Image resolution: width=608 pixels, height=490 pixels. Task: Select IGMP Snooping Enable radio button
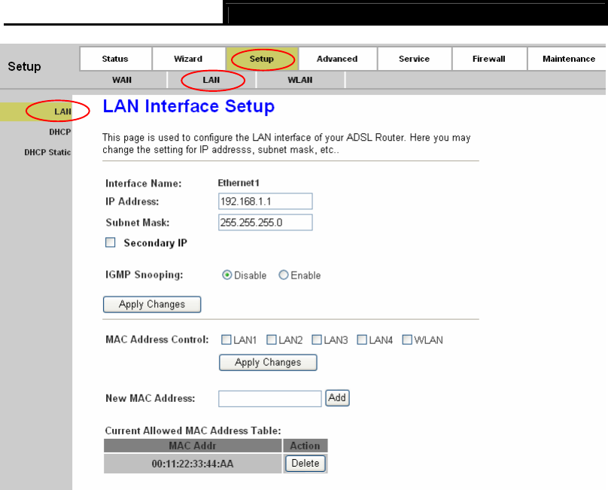(x=284, y=275)
